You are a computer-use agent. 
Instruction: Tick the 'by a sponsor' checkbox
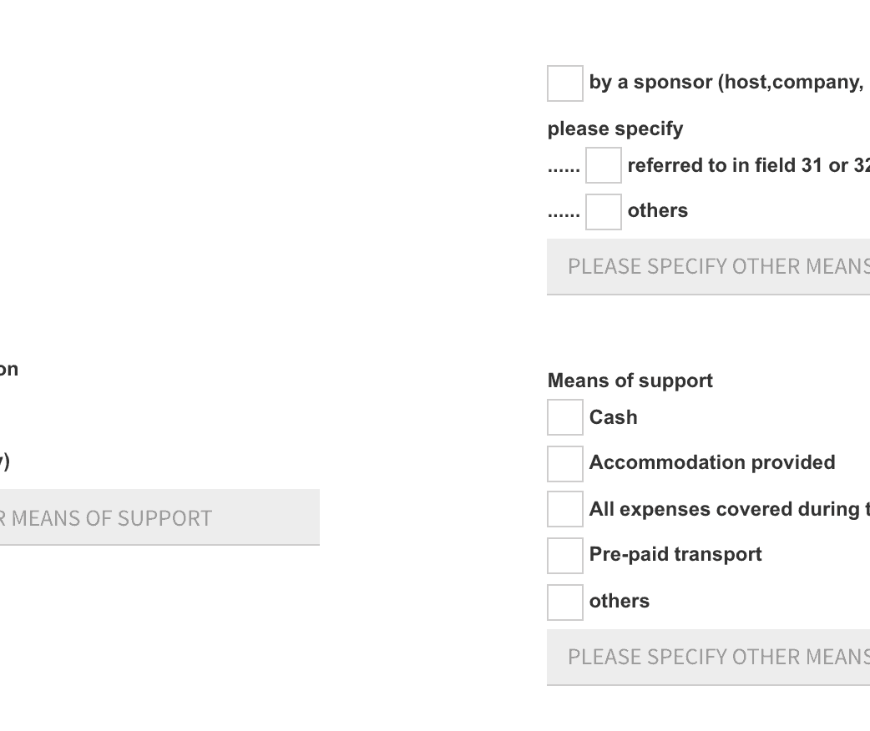[x=565, y=83]
